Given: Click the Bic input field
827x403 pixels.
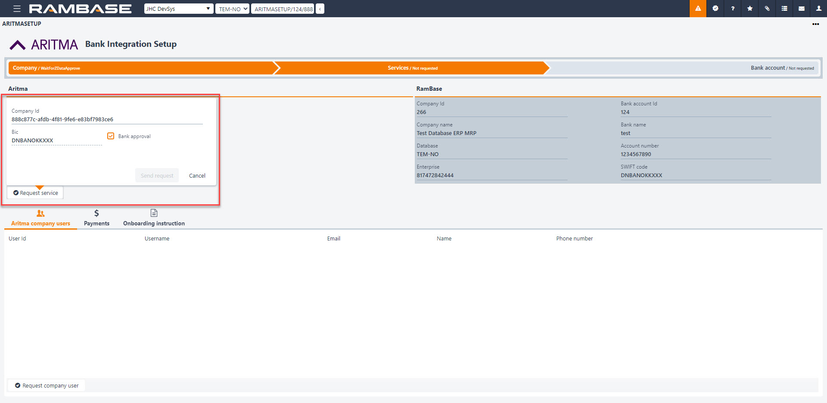Looking at the screenshot, I should click(x=56, y=141).
